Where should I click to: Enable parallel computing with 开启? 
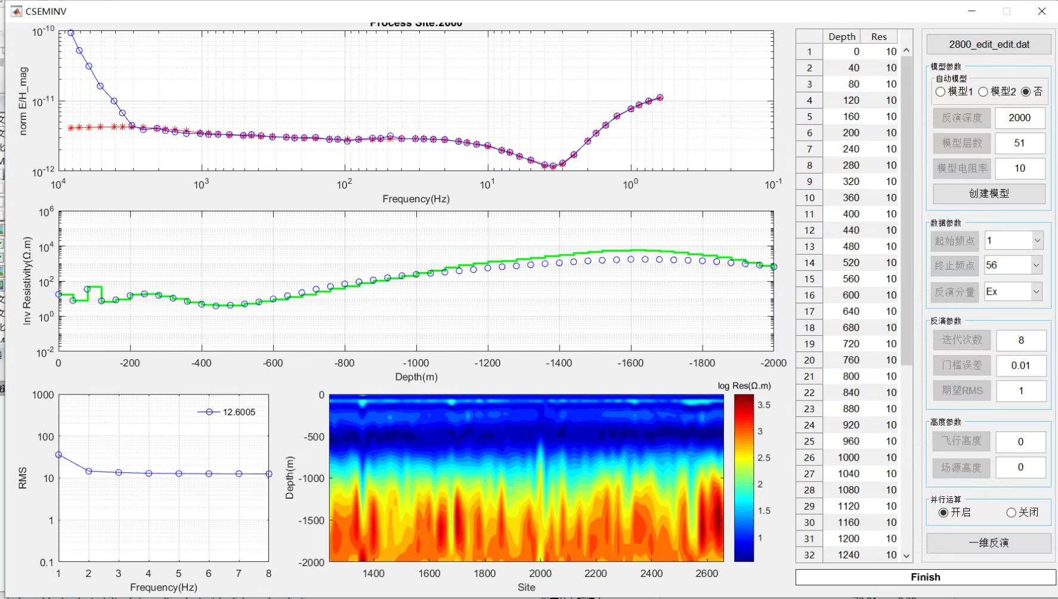tap(943, 512)
